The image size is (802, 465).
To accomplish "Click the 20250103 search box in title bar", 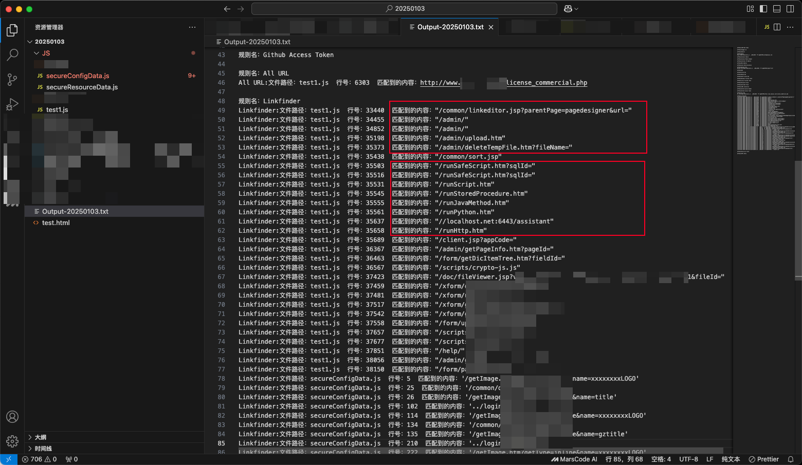I will pyautogui.click(x=404, y=9).
